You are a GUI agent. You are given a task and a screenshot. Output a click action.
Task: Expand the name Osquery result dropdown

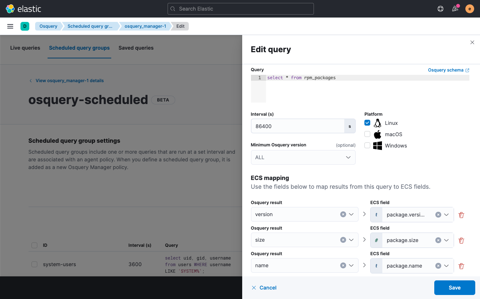point(351,265)
